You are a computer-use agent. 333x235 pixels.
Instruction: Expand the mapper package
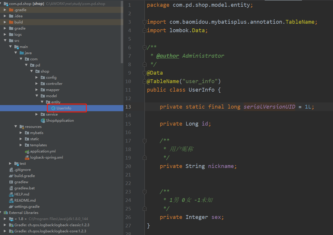point(37,90)
